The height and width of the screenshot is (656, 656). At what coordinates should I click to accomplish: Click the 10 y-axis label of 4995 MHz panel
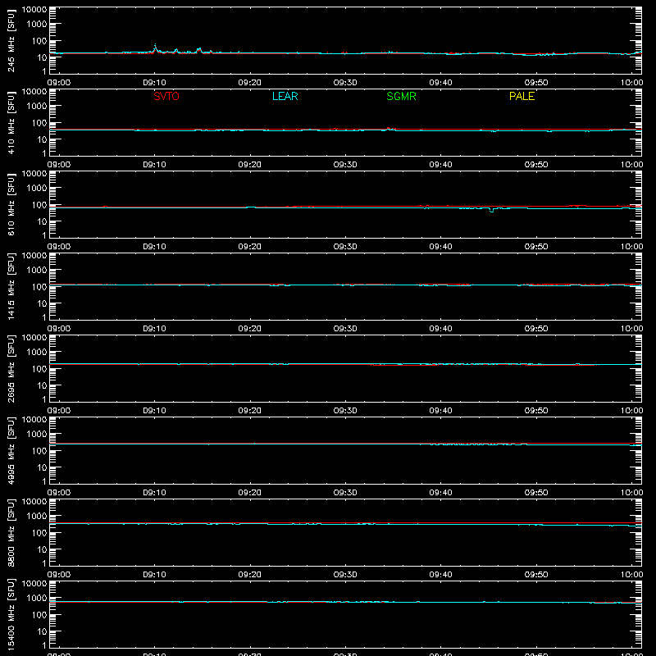[x=42, y=467]
